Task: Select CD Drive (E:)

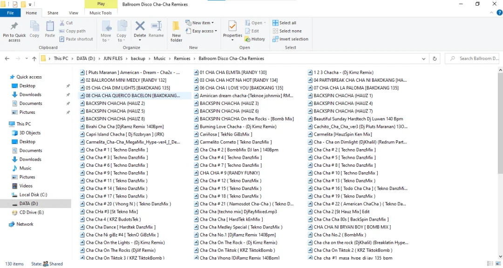Action: [x=32, y=212]
